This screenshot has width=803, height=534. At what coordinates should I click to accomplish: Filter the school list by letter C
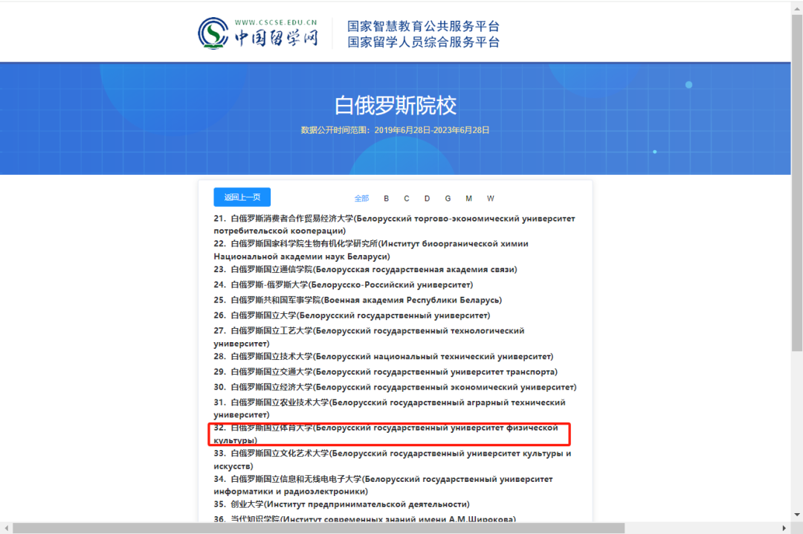407,199
